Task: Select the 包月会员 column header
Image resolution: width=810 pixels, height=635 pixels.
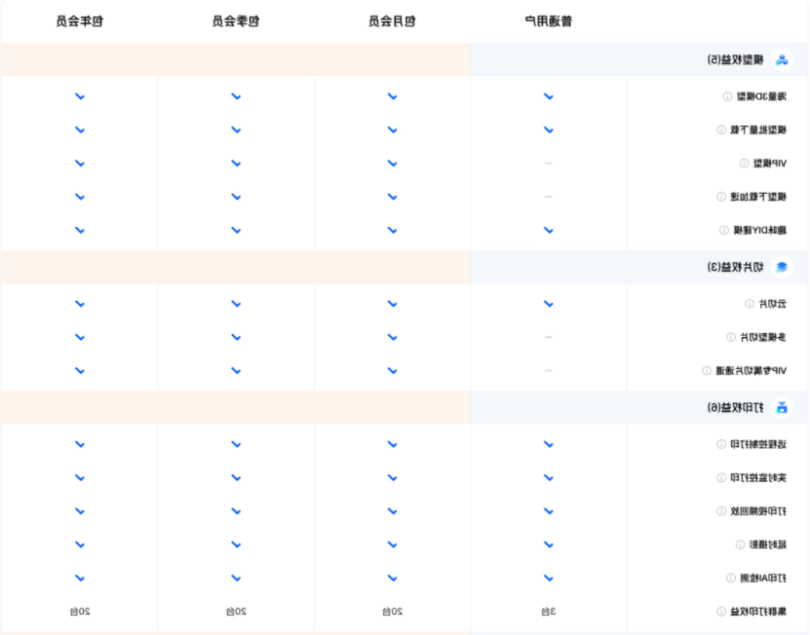Action: click(x=392, y=20)
